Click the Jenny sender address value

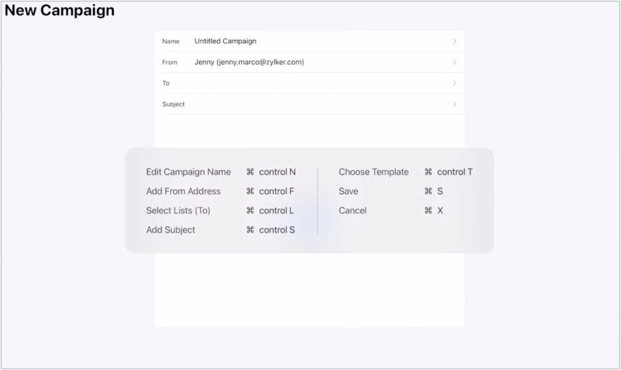(249, 62)
